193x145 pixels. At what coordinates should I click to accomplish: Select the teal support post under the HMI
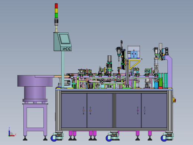point(63,70)
